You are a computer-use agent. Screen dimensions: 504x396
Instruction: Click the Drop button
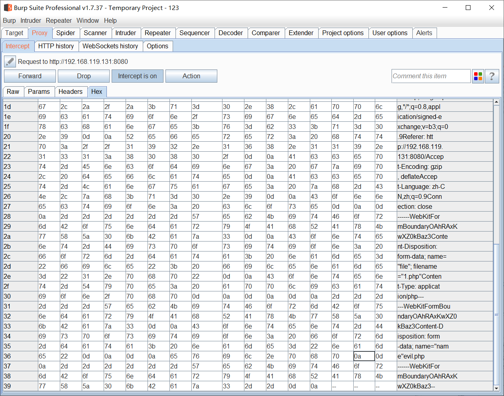[84, 76]
